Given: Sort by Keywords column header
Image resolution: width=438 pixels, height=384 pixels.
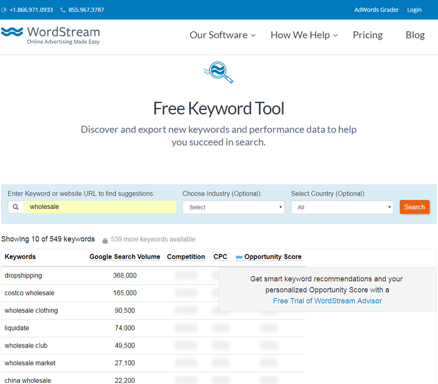Looking at the screenshot, I should pyautogui.click(x=20, y=257).
